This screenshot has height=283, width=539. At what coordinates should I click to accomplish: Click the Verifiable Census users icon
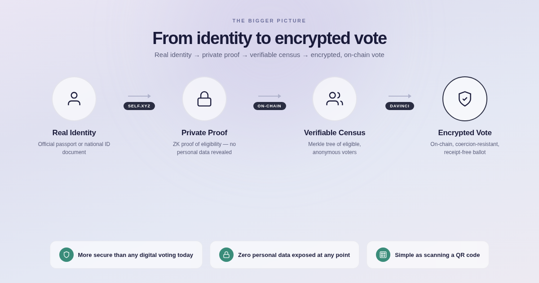tap(335, 99)
